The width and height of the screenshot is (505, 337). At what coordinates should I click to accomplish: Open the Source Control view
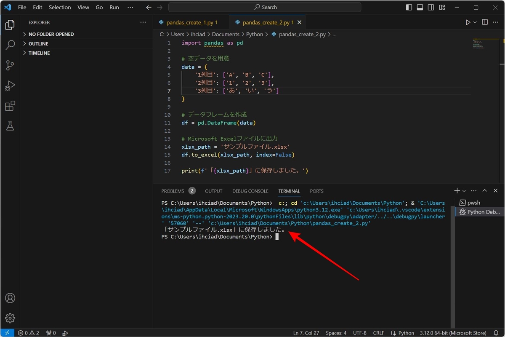[x=10, y=65]
